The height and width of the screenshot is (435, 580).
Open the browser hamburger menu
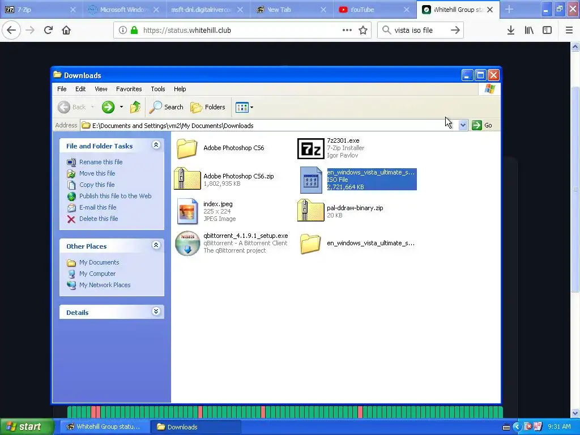click(569, 31)
